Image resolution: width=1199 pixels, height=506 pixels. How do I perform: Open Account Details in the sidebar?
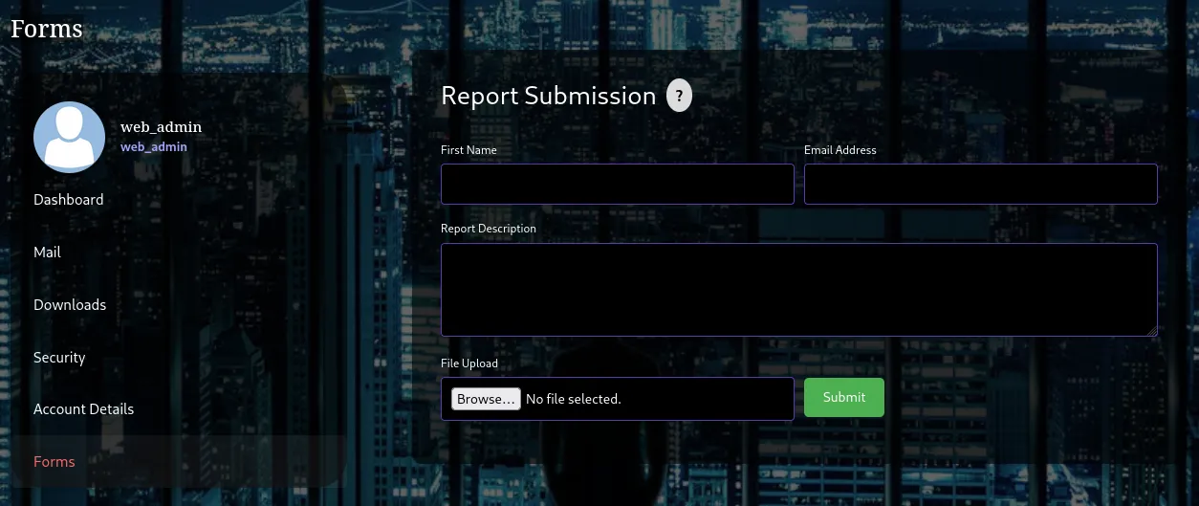(x=83, y=409)
